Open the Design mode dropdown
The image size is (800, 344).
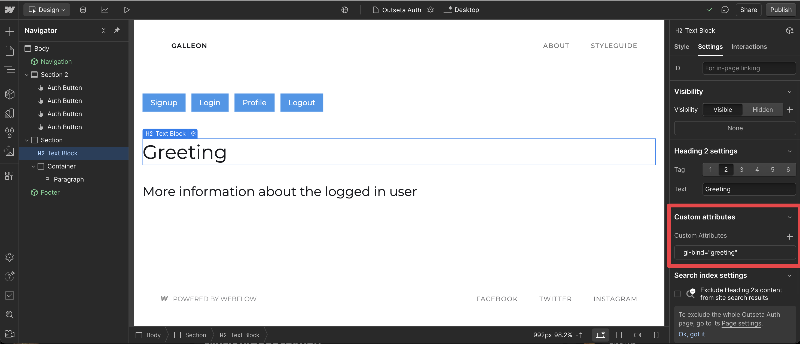[47, 10]
